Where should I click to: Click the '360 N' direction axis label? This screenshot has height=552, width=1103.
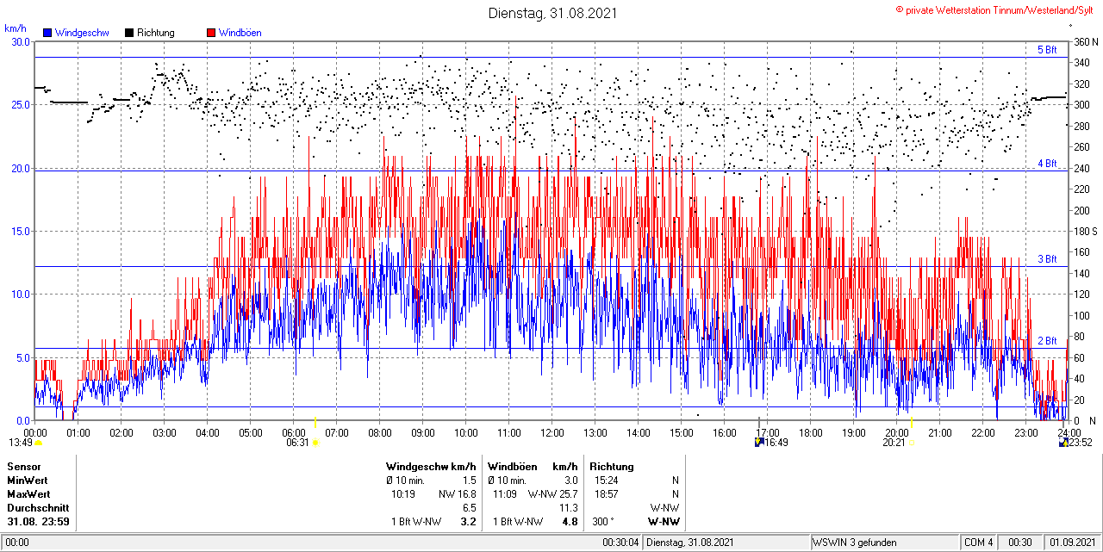1084,41
